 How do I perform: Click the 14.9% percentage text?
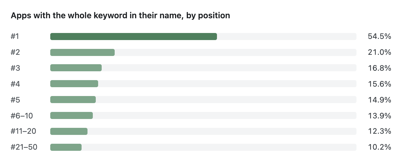[380, 100]
